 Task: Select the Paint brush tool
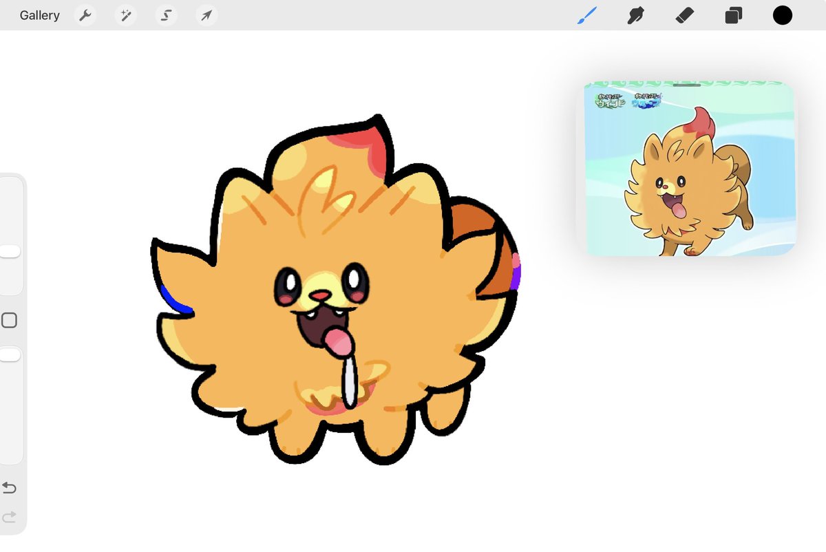click(x=586, y=15)
